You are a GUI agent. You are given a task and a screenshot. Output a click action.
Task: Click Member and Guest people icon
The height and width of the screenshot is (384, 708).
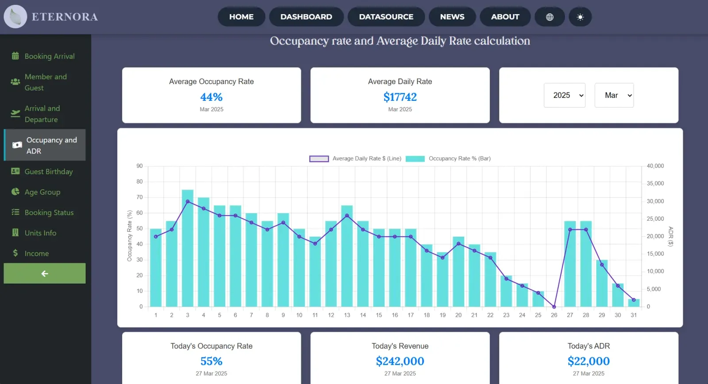coord(15,82)
